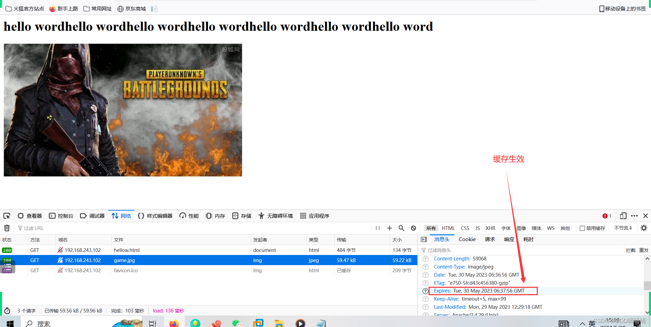Enable the 禁用缓存 checkbox
The height and width of the screenshot is (327, 651).
click(582, 228)
